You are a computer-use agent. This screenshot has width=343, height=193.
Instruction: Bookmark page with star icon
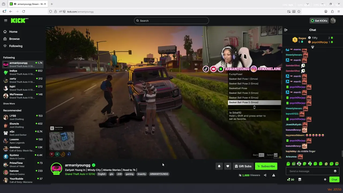pyautogui.click(x=299, y=12)
